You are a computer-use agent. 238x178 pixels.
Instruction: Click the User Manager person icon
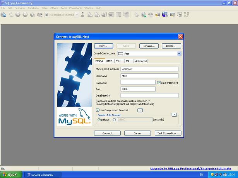(82, 15)
